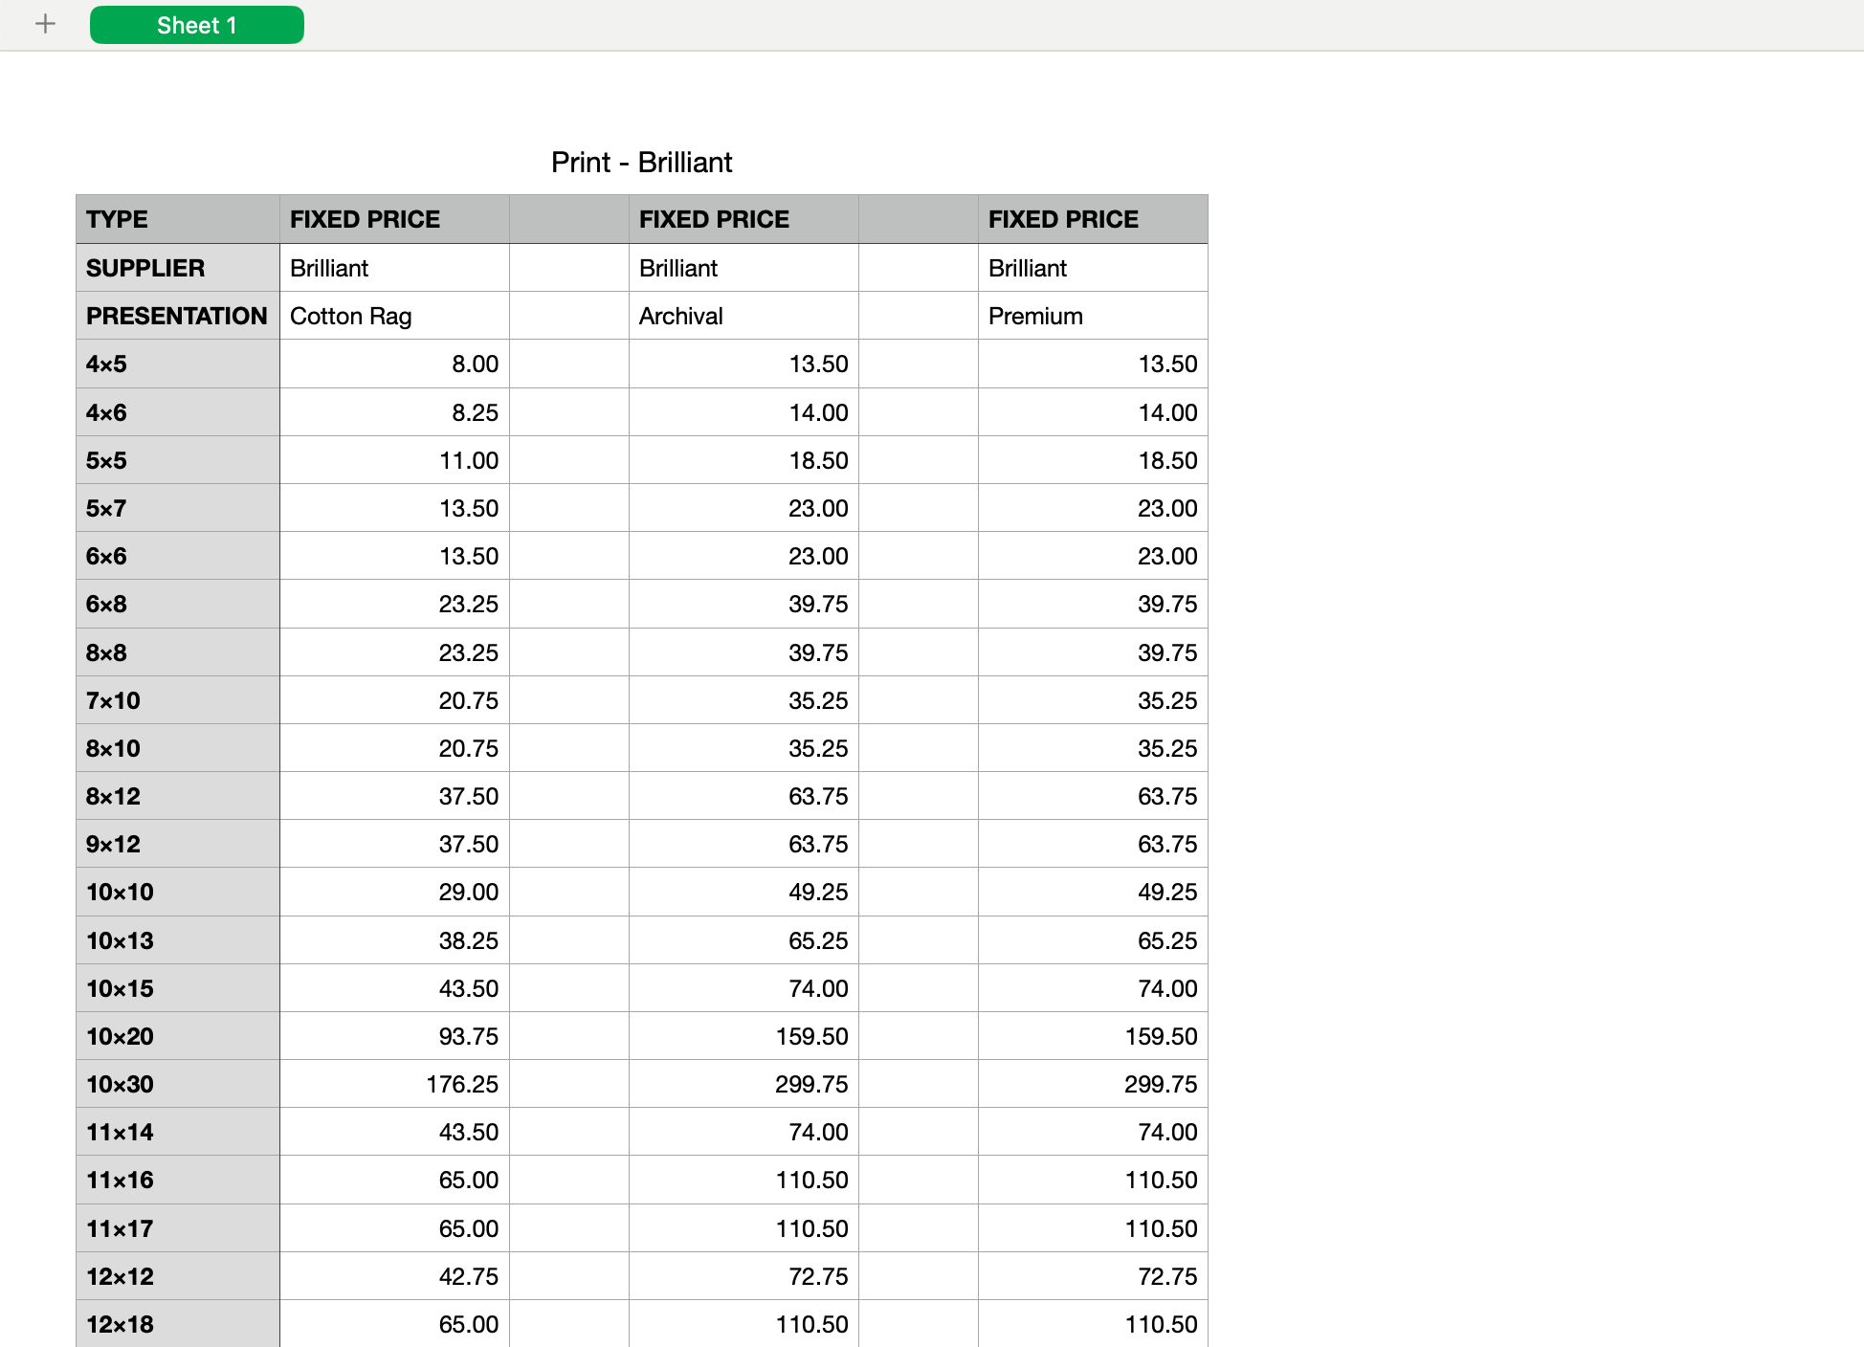Select the Sheet 1 tab
The image size is (1864, 1347).
[x=196, y=25]
